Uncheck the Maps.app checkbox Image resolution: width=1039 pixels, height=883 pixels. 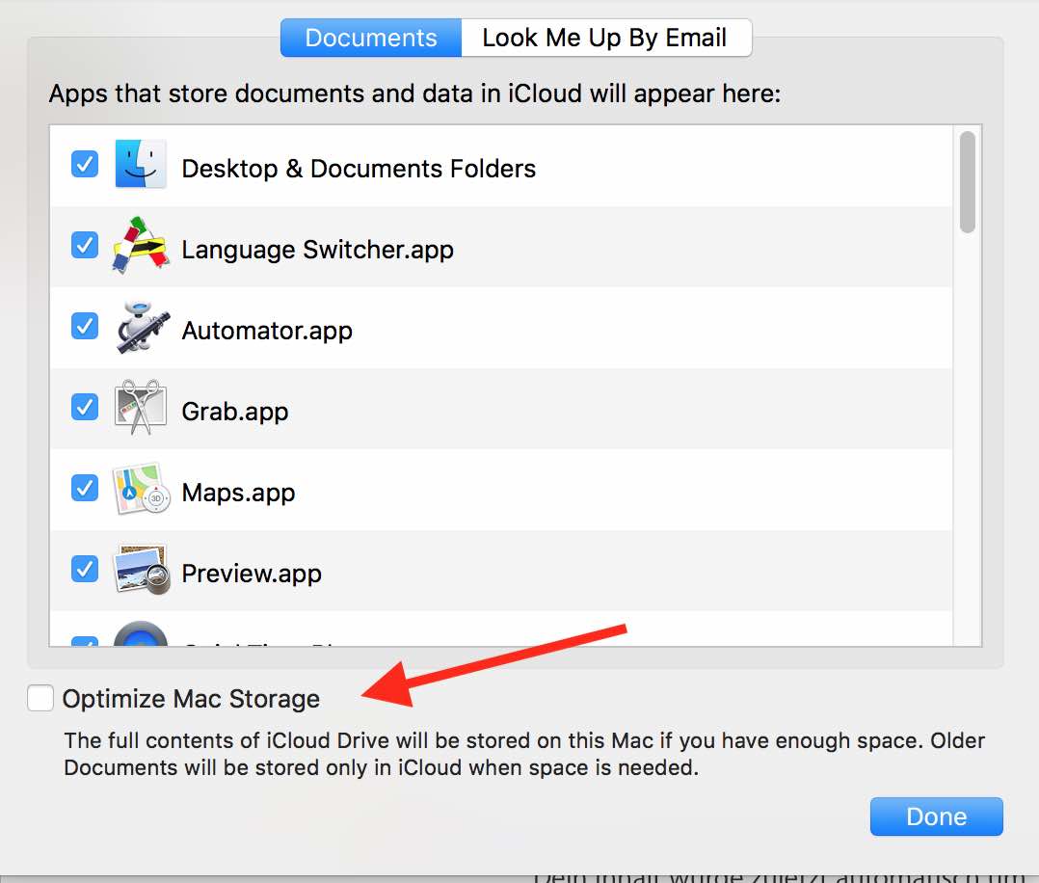(x=85, y=489)
